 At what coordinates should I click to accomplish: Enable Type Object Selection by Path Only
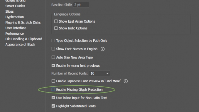pyautogui.click(x=53, y=41)
